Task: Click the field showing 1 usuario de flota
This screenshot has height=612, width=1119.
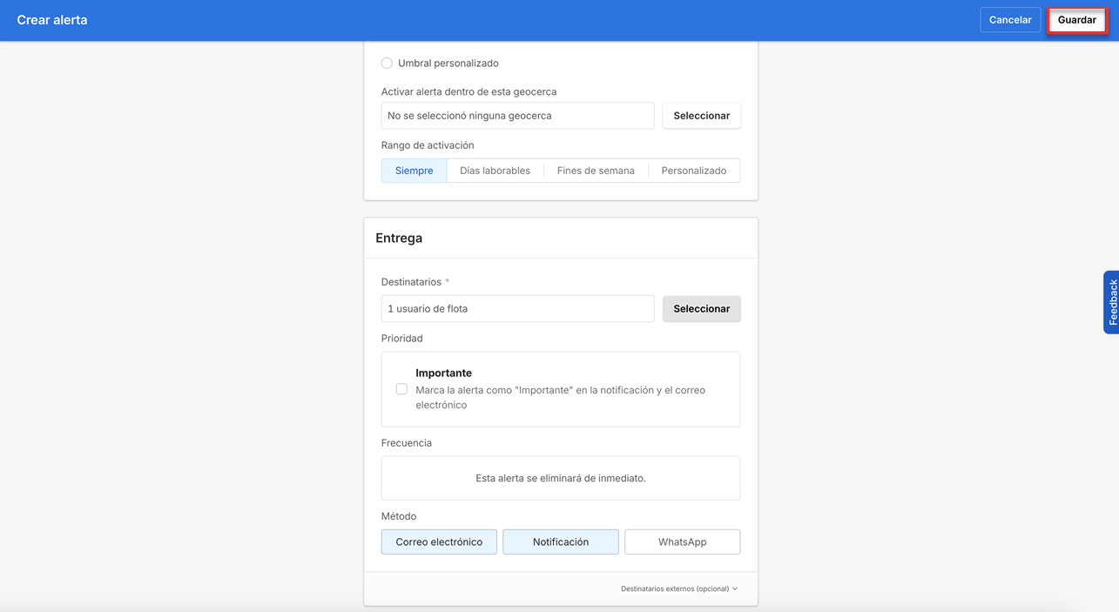Action: click(517, 308)
